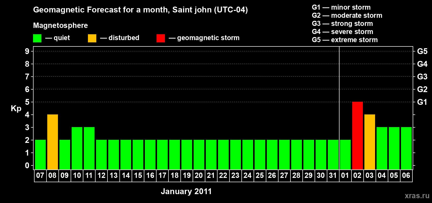Click the 'G4 — severe storm' legend text
Image resolution: width=432 pixels, height=203 pixels.
pos(343,32)
